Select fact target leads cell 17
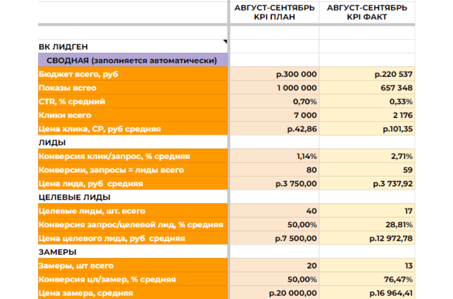 click(x=367, y=211)
